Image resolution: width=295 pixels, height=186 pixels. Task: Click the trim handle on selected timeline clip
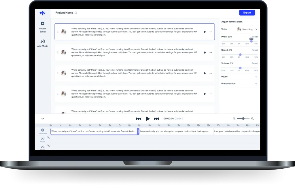click(138, 131)
